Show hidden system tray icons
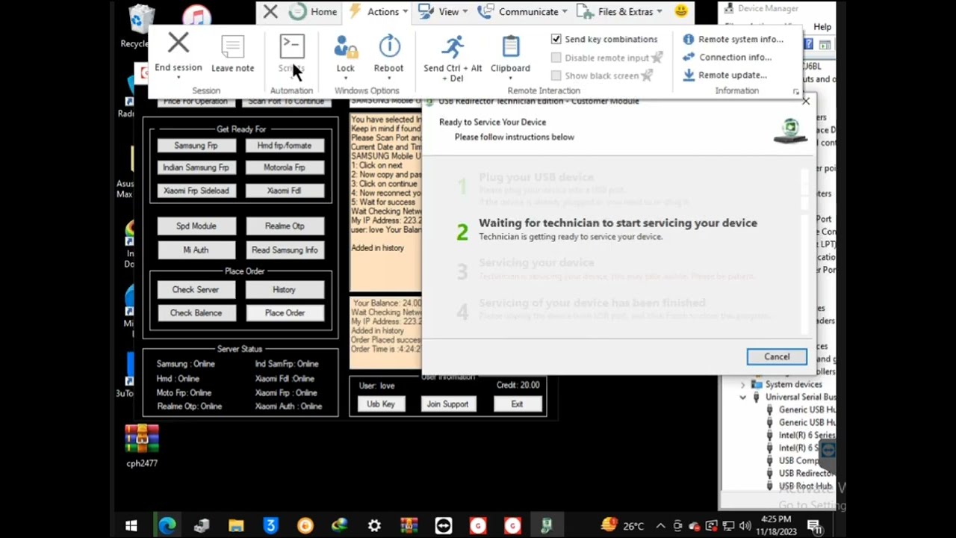Screen dimensions: 956x538 661,526
